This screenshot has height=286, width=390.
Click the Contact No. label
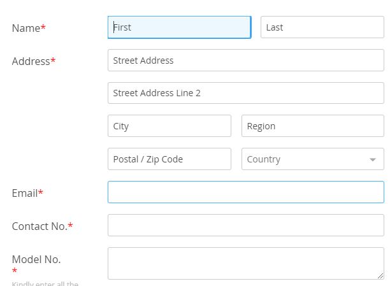click(x=39, y=226)
